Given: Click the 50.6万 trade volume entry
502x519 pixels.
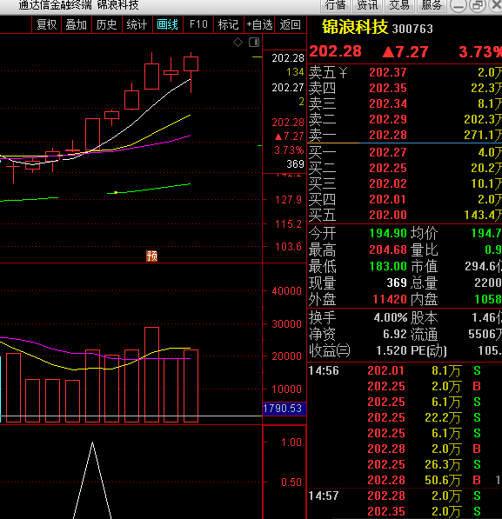Looking at the screenshot, I should [443, 480].
